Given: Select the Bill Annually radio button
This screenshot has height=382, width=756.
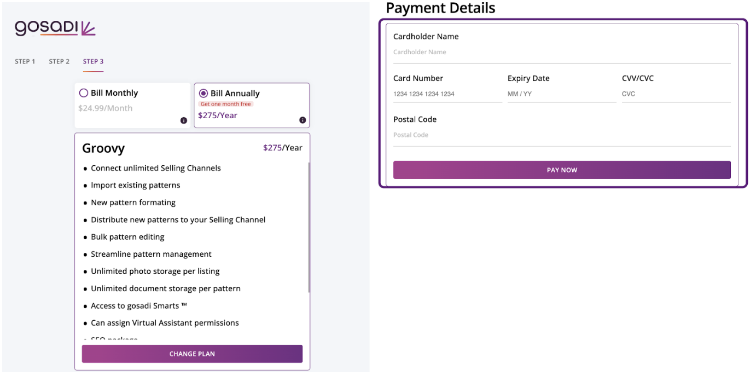Looking at the screenshot, I should 203,94.
